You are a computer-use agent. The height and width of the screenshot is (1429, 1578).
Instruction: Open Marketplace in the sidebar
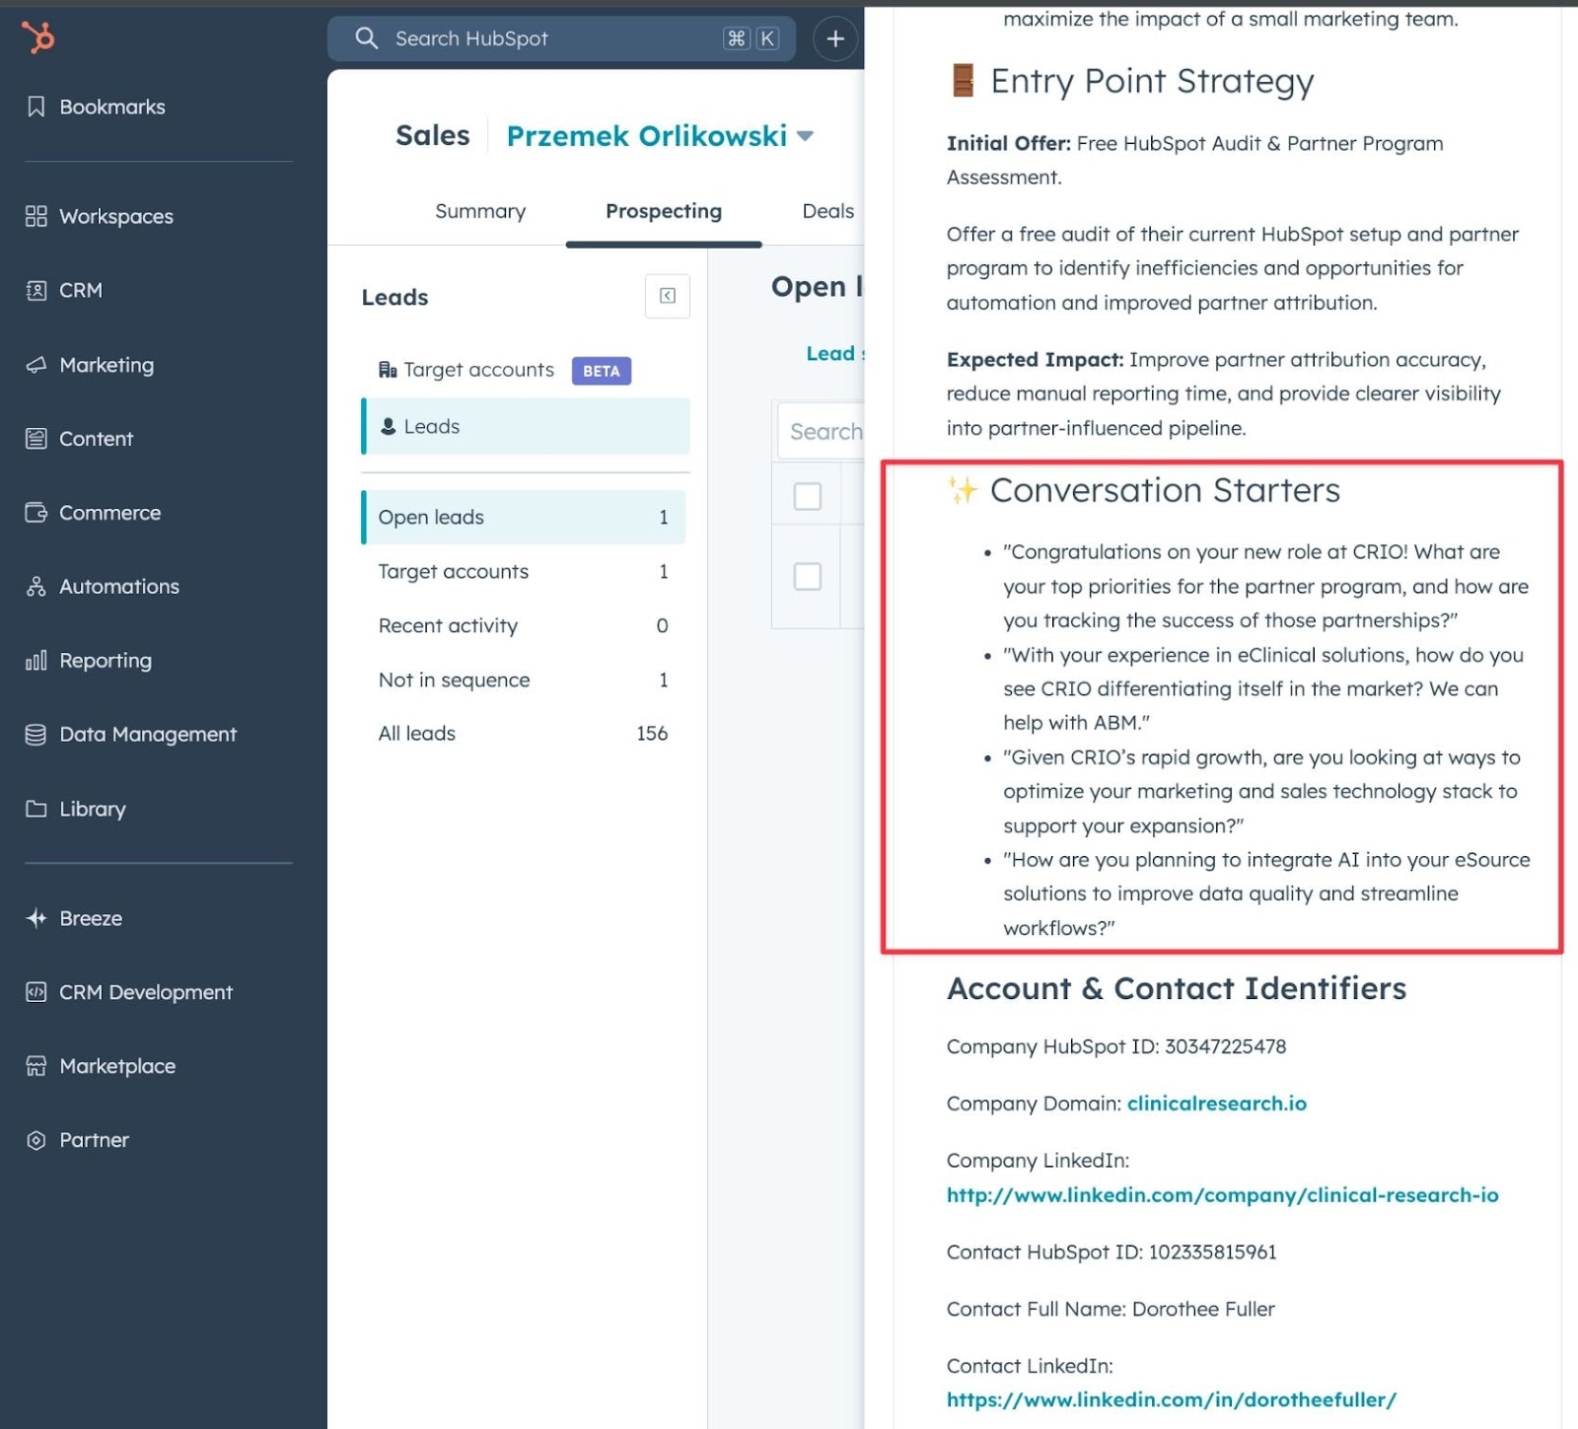pos(101,1066)
